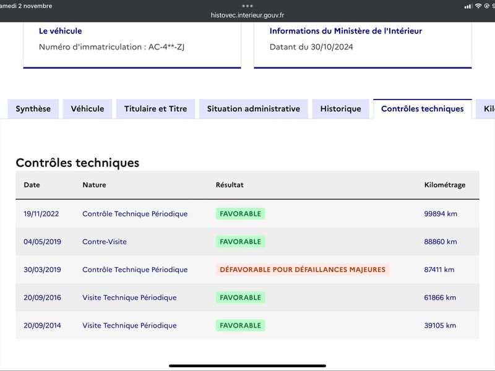Open the partially visible Kilométrage tab
Viewport: 495px width, 371px height.
(x=486, y=109)
